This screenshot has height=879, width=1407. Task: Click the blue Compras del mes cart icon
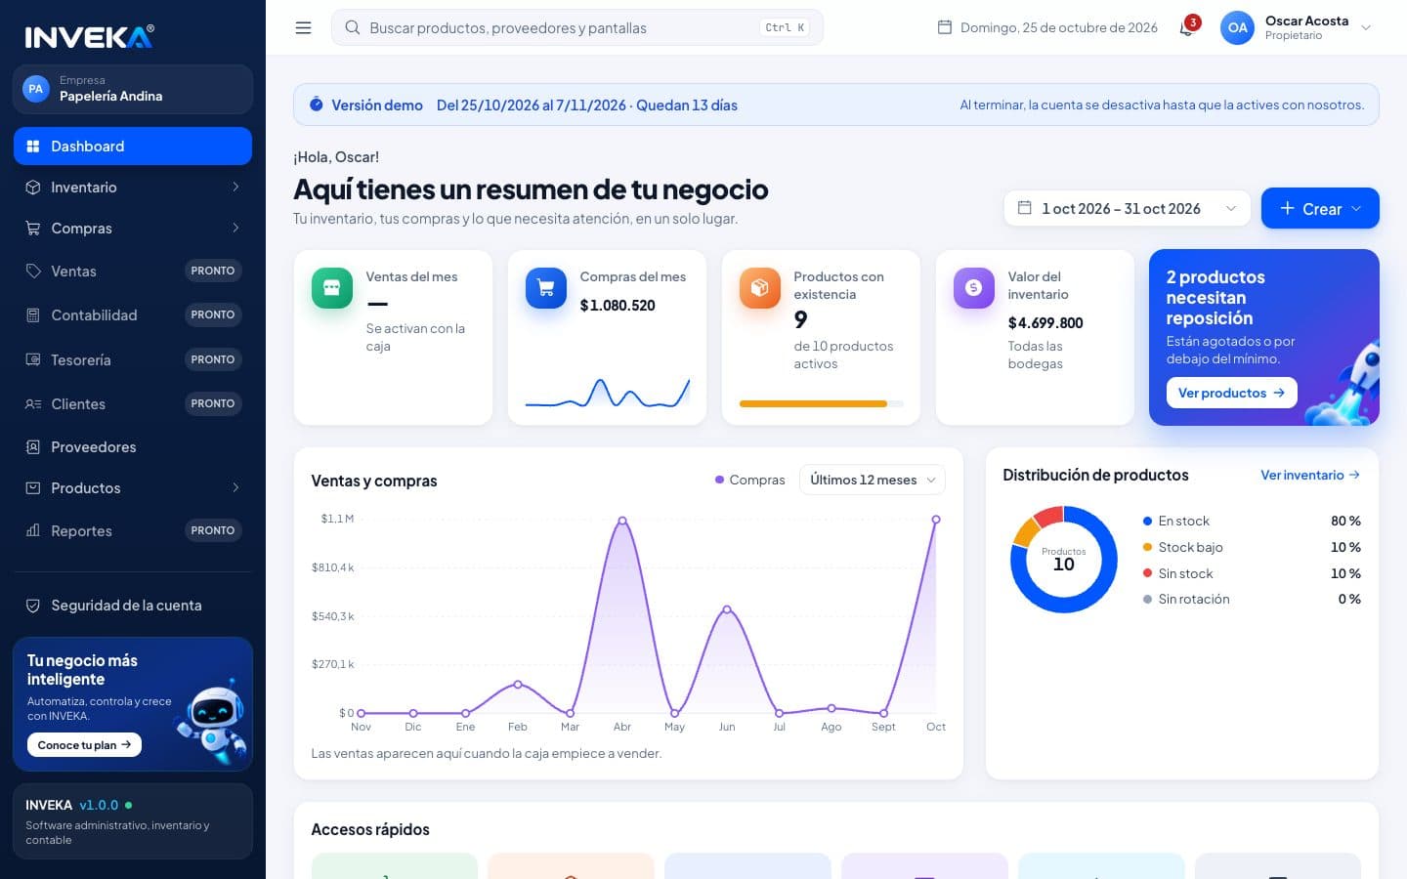click(546, 288)
